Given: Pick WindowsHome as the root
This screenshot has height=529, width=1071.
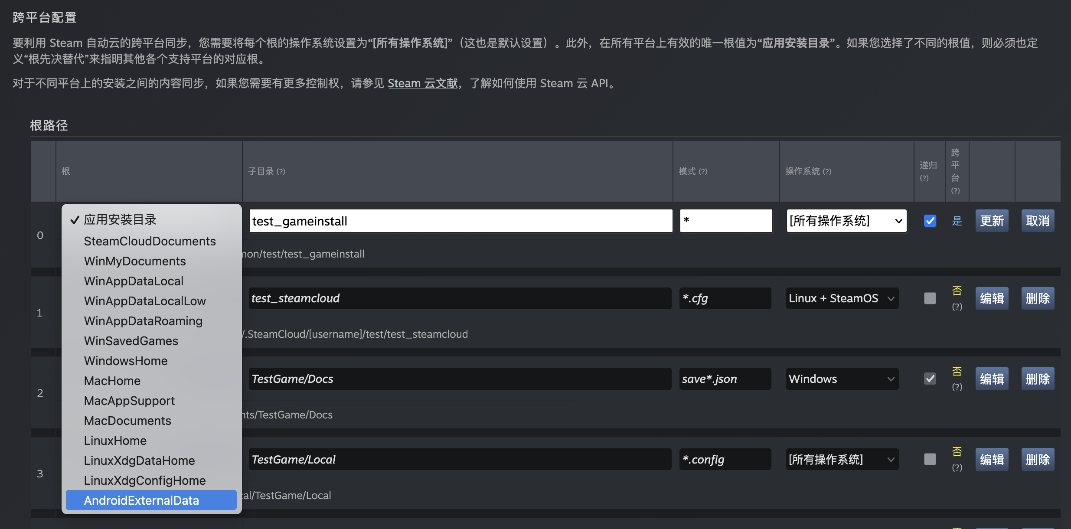Looking at the screenshot, I should tap(151, 361).
